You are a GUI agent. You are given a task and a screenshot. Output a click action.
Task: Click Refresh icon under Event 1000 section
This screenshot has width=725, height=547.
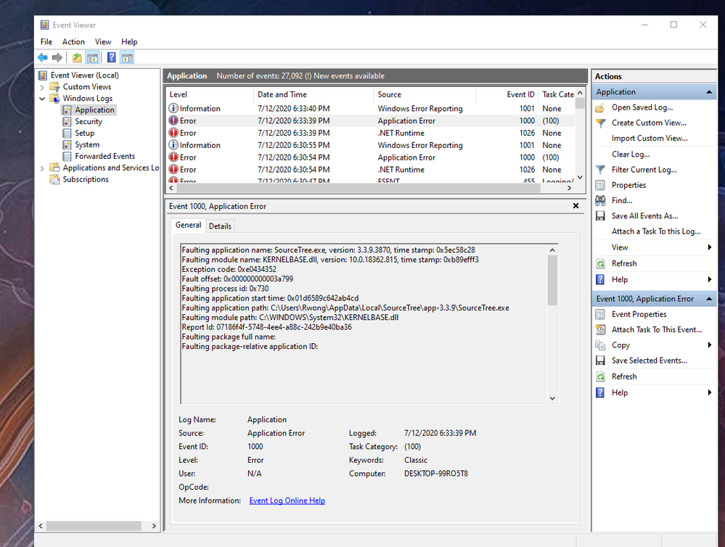click(600, 377)
